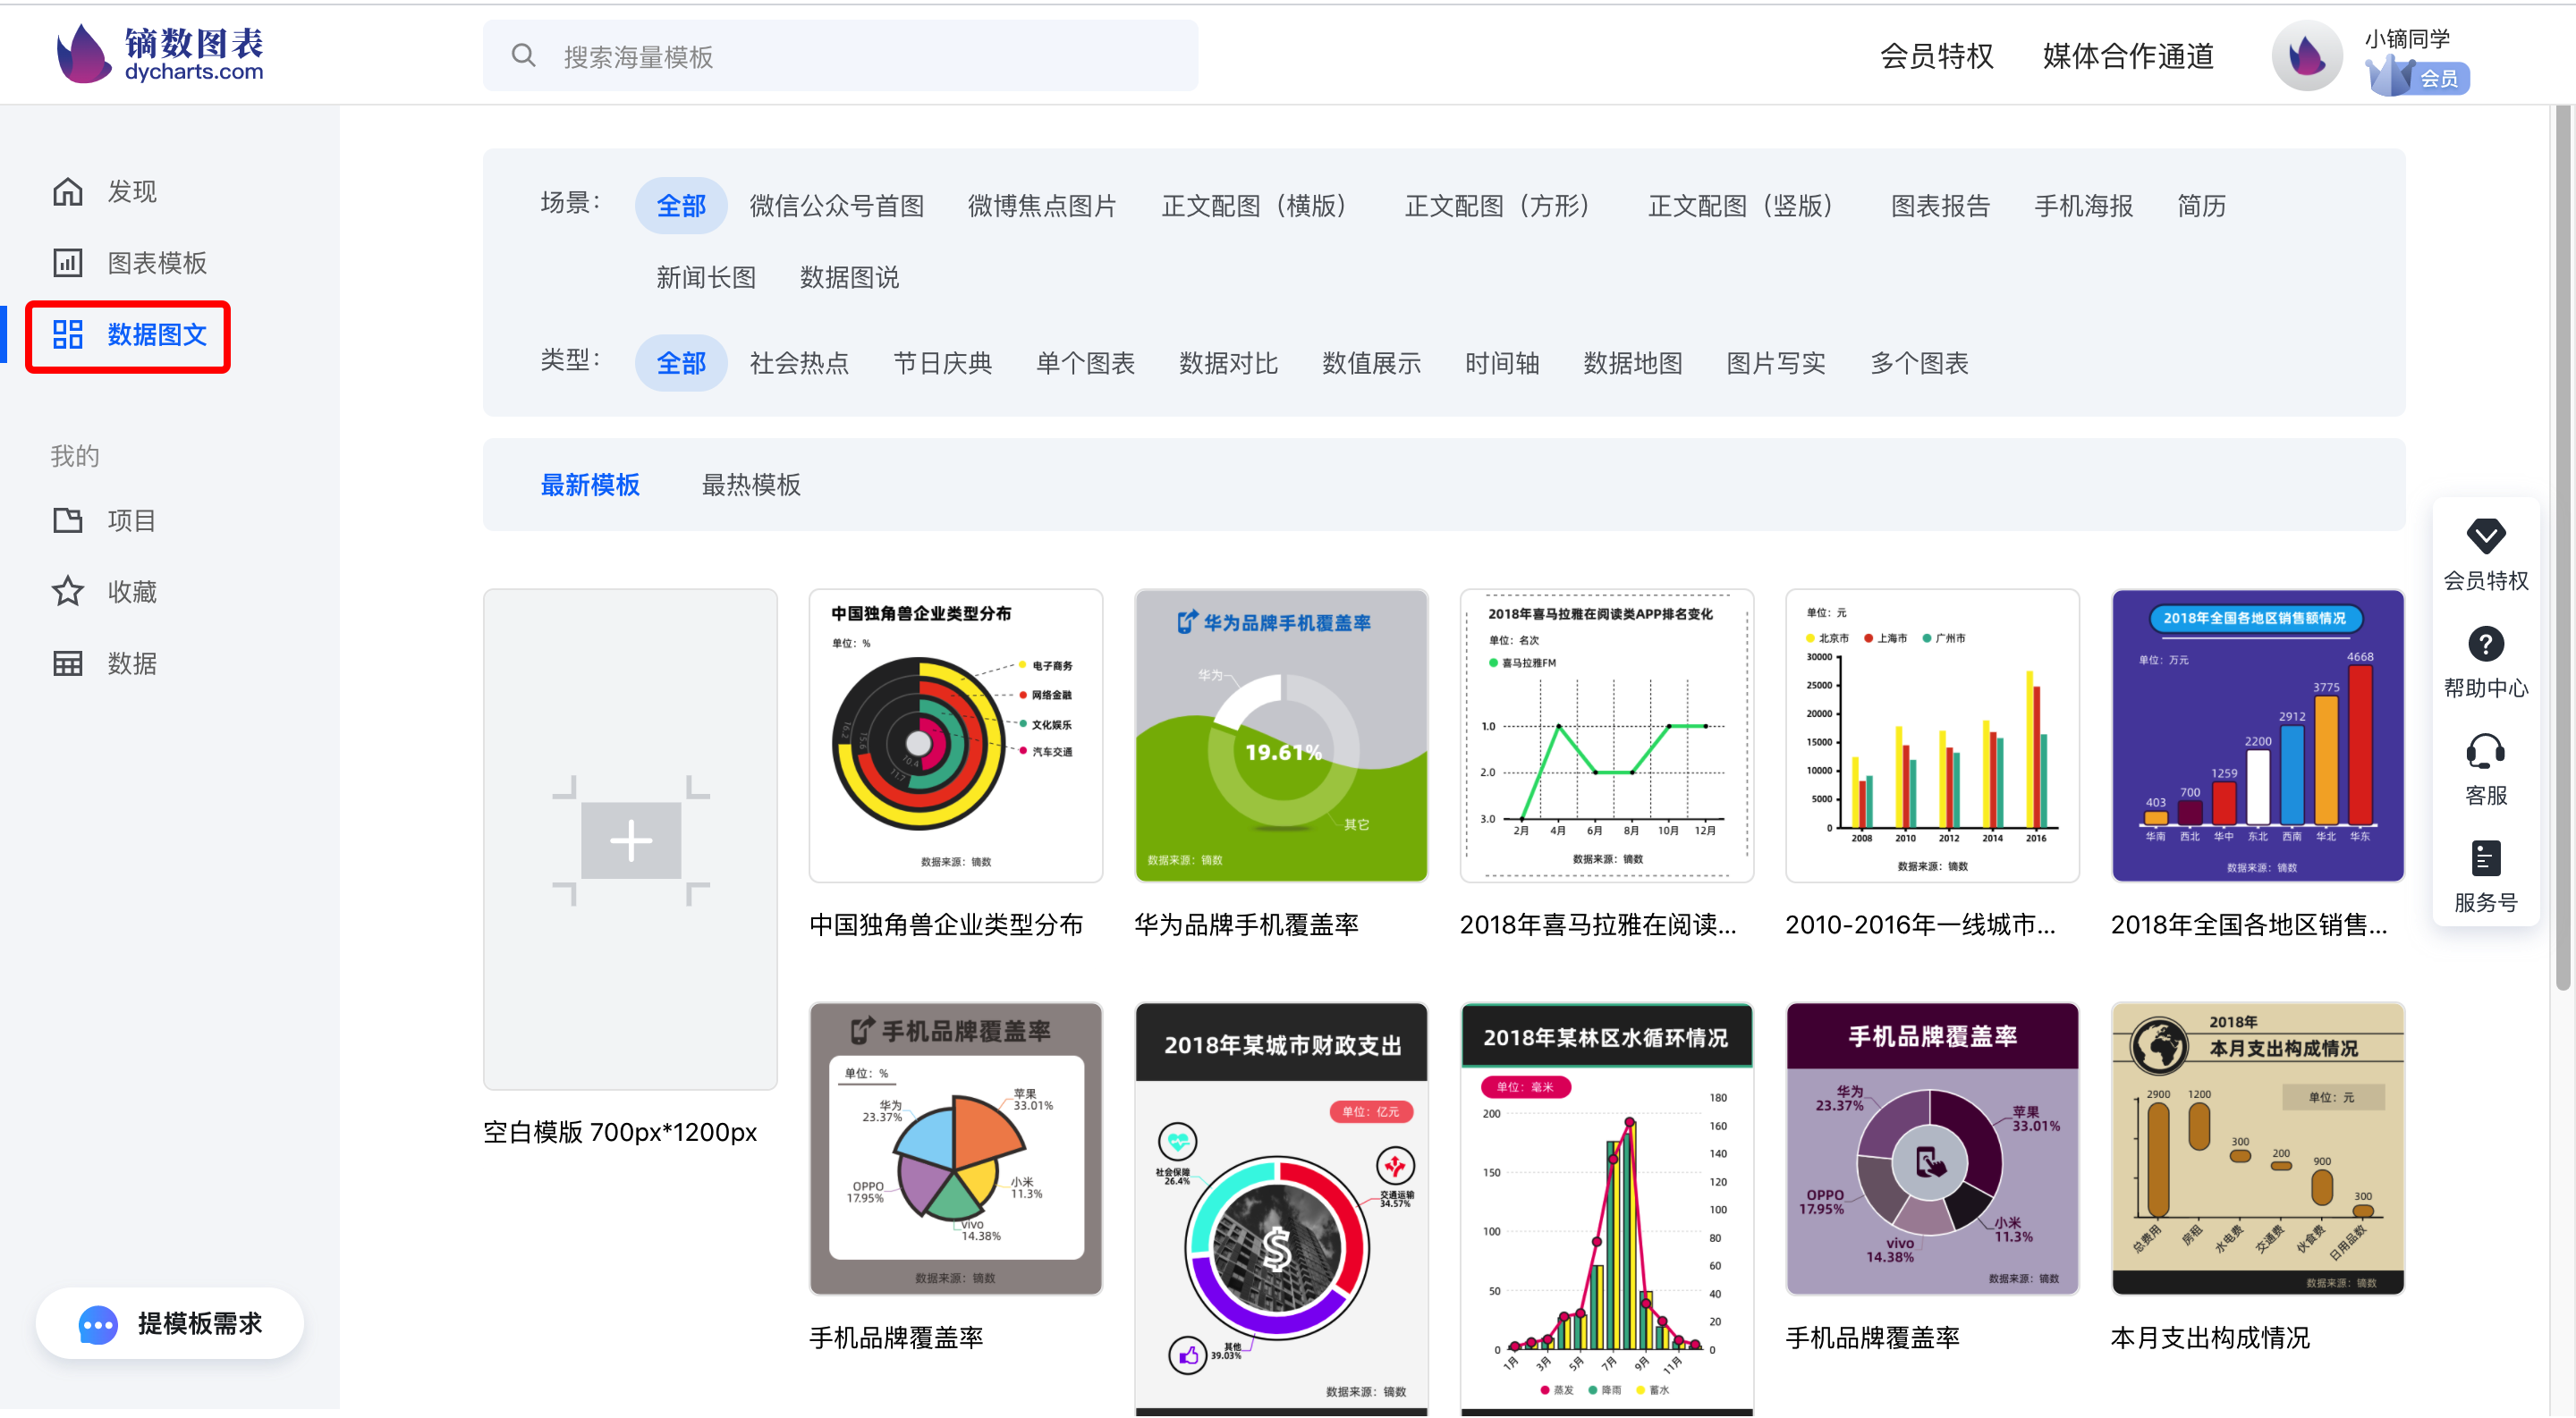This screenshot has width=2576, height=1418.
Task: Open 本月支出构成情况 template thumbnail
Action: click(2258, 1149)
